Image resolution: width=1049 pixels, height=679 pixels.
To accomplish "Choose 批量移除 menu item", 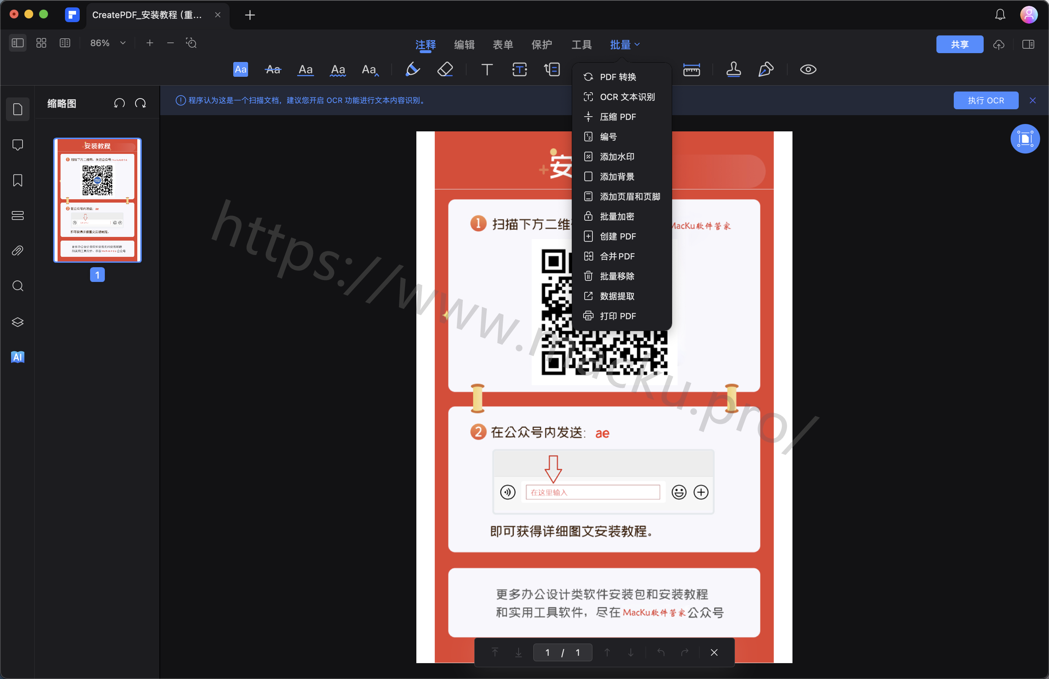I will [622, 276].
